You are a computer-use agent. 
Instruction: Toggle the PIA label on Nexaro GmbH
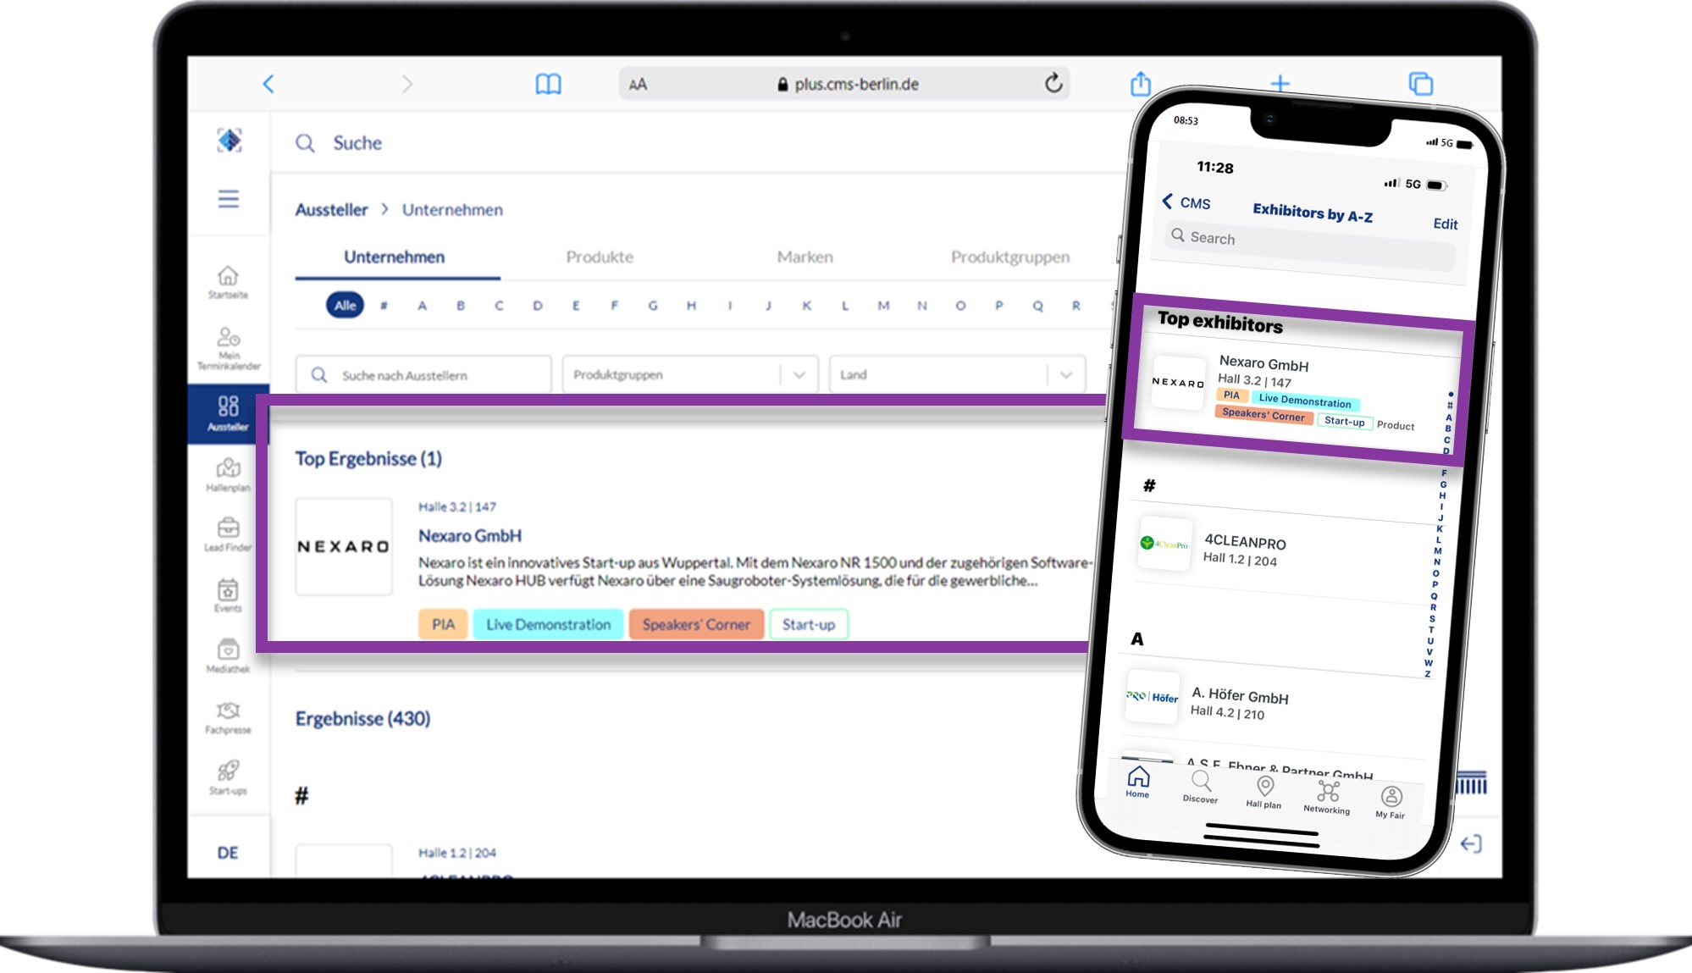[444, 624]
